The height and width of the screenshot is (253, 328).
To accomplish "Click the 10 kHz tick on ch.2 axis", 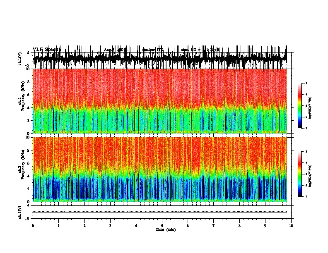I will pos(28,137).
